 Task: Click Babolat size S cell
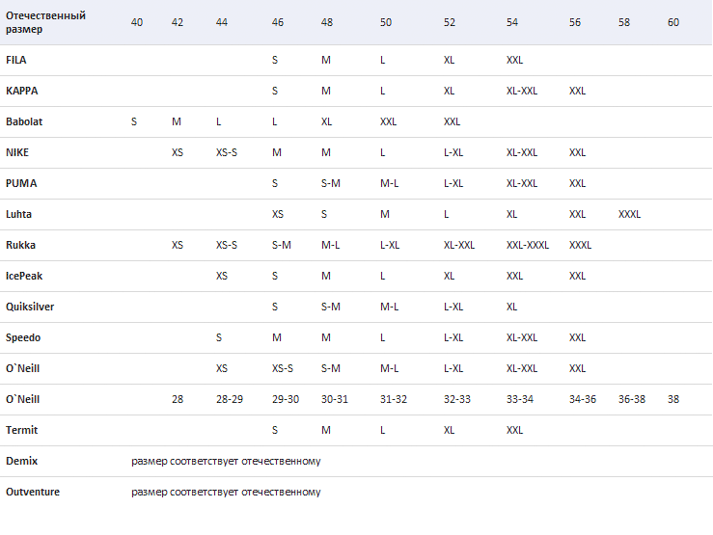pos(134,121)
